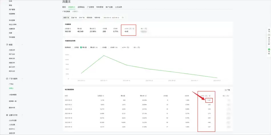Viewport: 271px width, 135px height.
Task: Open the 2023-09-16 to 2023-09-22 date range picker
Action: 113,18
